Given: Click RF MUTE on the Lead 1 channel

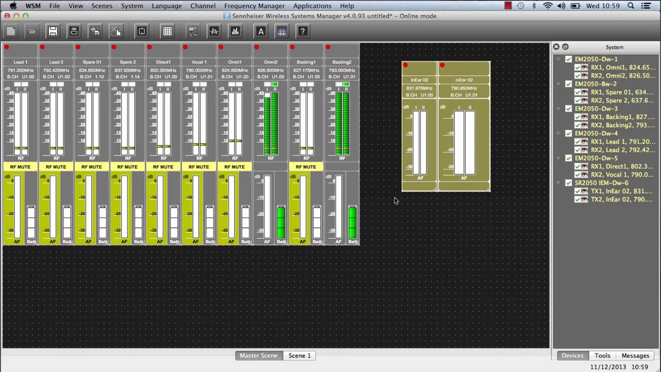Looking at the screenshot, I should (x=20, y=167).
